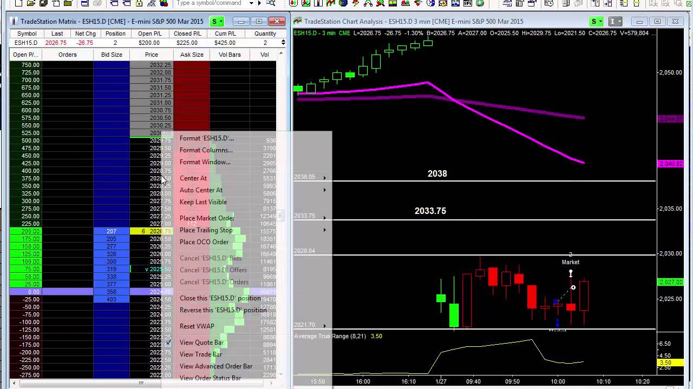Select Center At menu entry

[x=193, y=178]
